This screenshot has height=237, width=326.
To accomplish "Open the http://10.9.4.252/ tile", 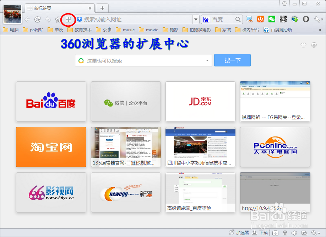I will click(275, 193).
